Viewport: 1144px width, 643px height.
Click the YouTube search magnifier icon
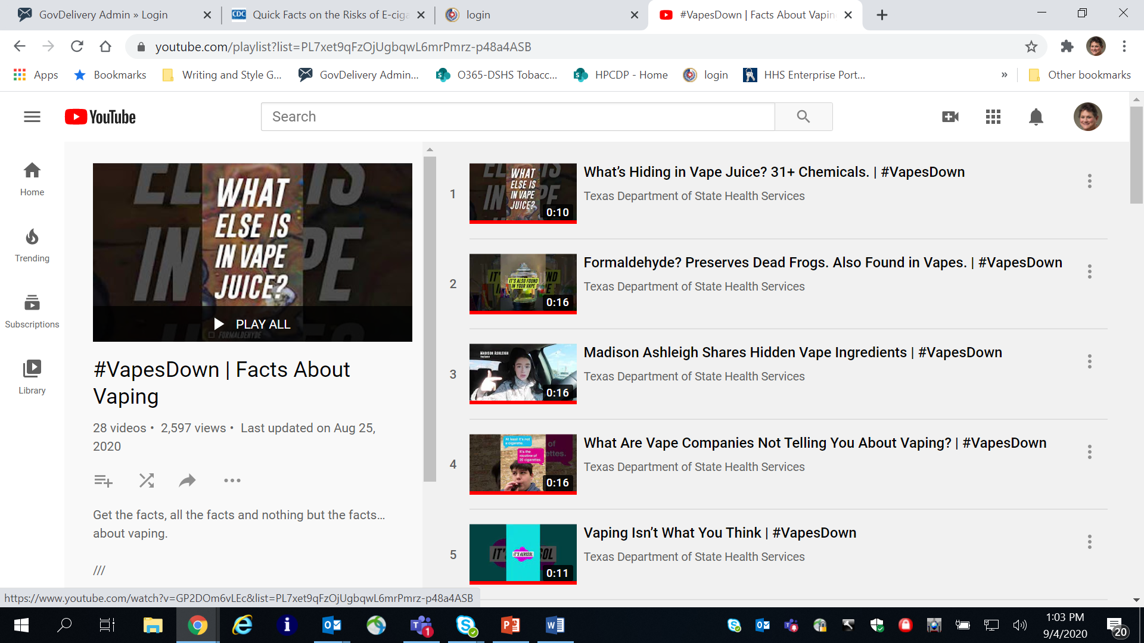tap(803, 117)
